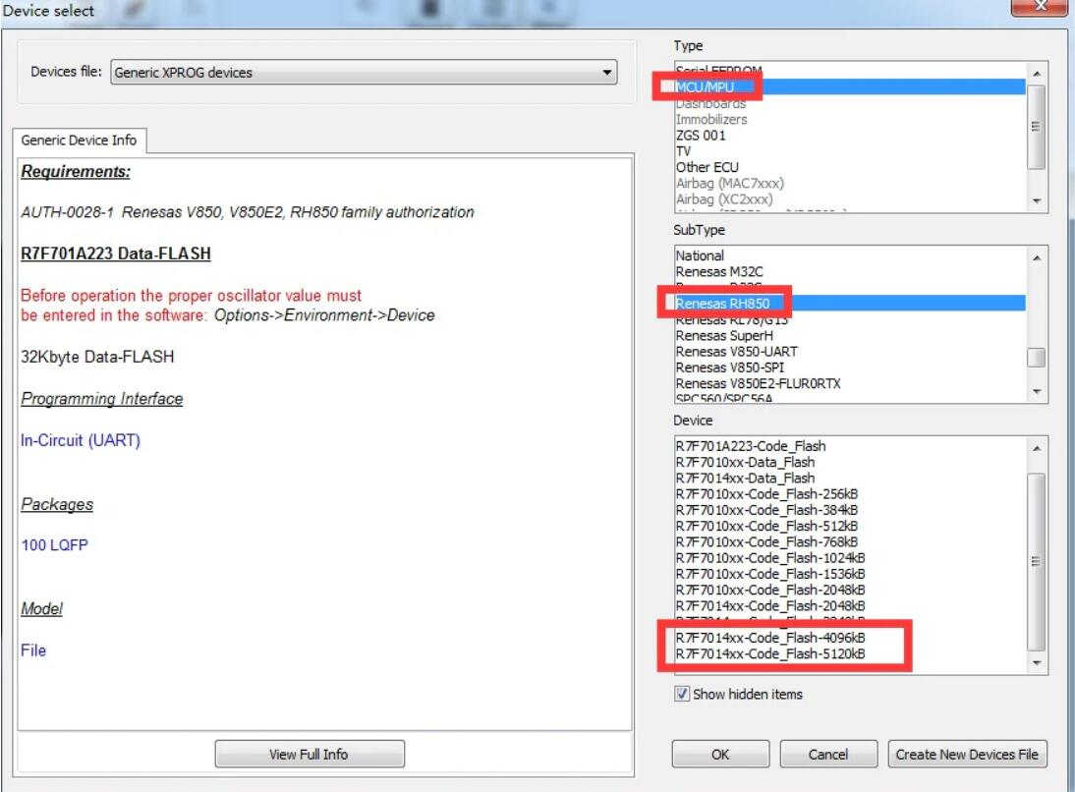Select R7F7014xx-Code_Flash-2048kB device
The height and width of the screenshot is (792, 1075).
[x=849, y=606]
